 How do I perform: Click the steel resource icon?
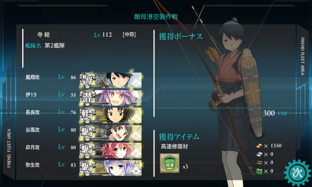click(259, 154)
